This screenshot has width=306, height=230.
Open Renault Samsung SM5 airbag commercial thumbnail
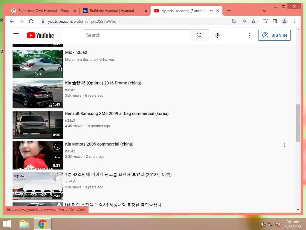37,125
